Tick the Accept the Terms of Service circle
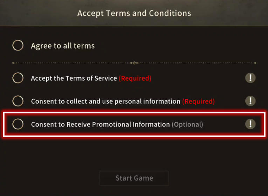This screenshot has width=268, height=196. click(18, 78)
